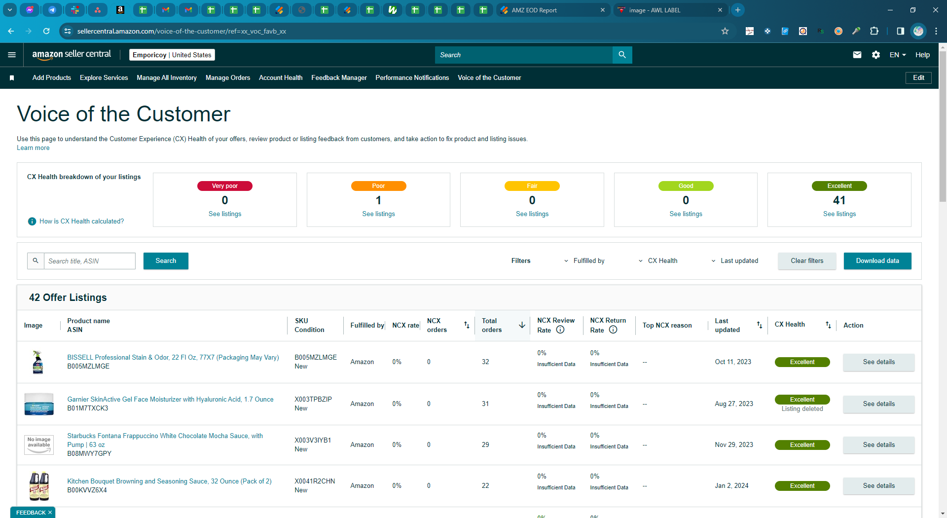Screen dimensions: 947x518
Task: Click Download data button
Action: click(x=877, y=261)
